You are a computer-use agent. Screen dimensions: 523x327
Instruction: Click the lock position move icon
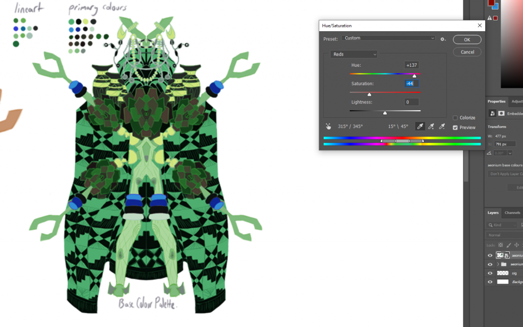[517, 245]
